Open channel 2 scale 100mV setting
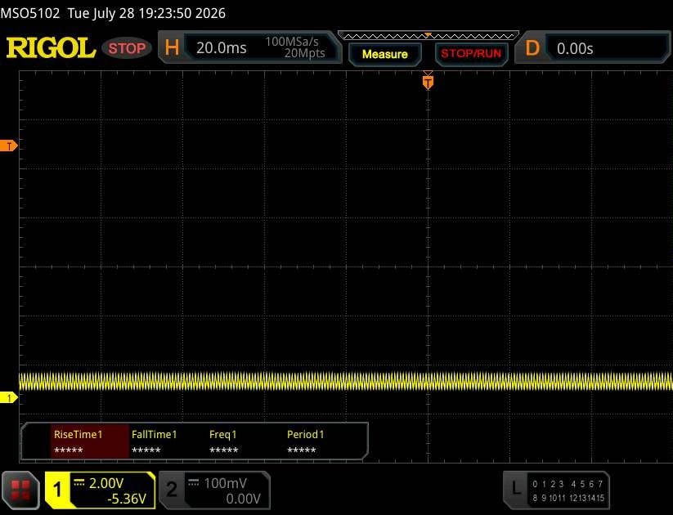Image resolution: width=673 pixels, height=515 pixels. [x=226, y=483]
